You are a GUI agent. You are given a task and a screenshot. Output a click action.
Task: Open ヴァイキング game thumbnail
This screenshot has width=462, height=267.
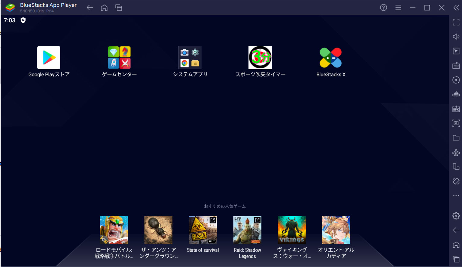coord(292,230)
